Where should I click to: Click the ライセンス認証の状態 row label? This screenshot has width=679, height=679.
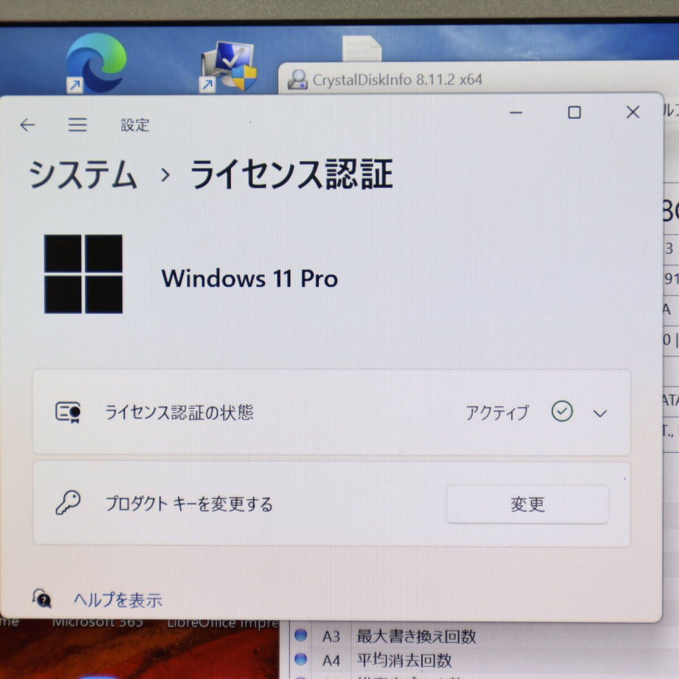(x=179, y=412)
